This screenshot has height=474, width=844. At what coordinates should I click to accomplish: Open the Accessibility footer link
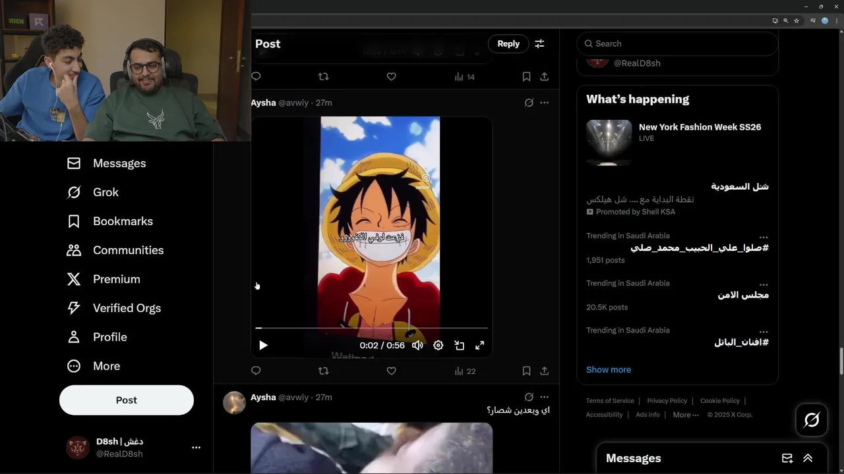pyautogui.click(x=604, y=415)
